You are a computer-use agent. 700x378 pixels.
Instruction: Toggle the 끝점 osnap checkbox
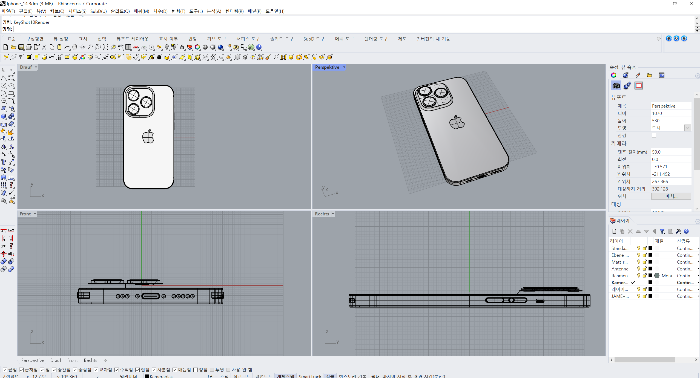click(x=5, y=370)
